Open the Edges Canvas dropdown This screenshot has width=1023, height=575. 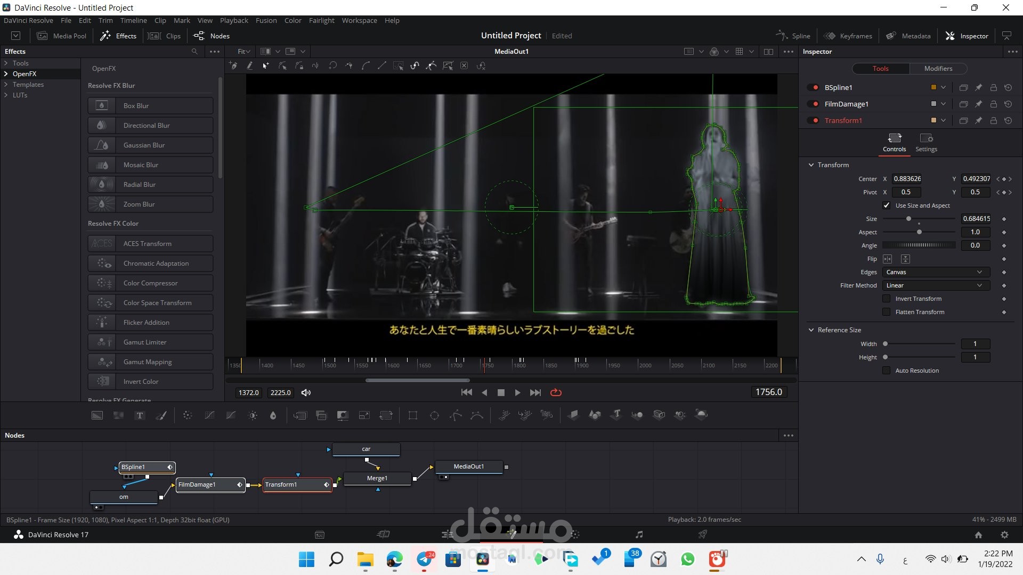click(936, 272)
